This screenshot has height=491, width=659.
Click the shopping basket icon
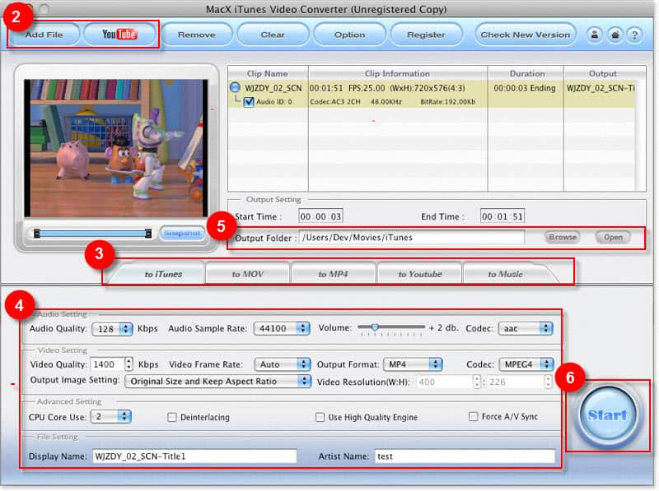614,35
